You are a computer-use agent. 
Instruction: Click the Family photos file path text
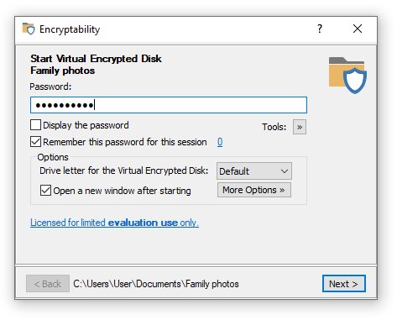coord(156,284)
